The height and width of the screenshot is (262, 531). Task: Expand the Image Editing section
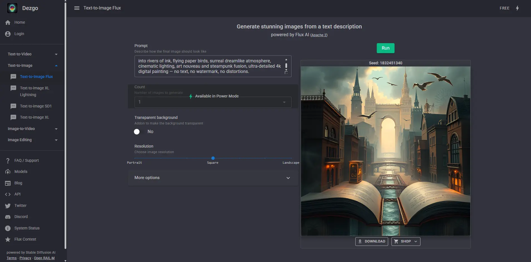tap(32, 140)
